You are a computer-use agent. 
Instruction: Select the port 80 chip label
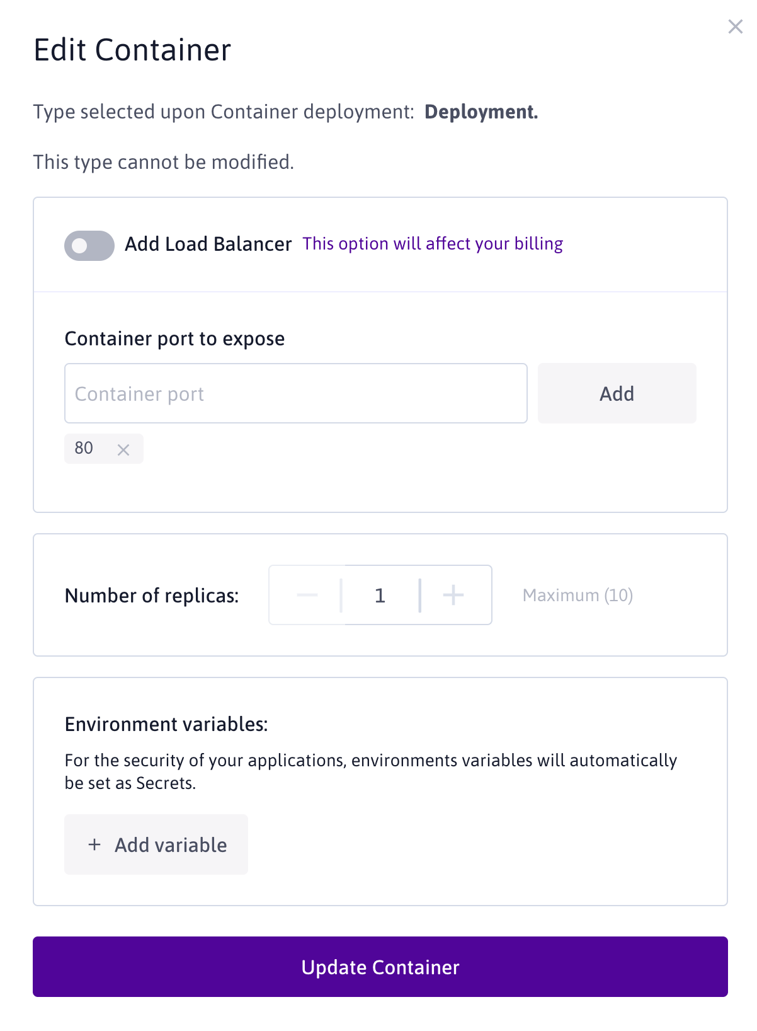pyautogui.click(x=84, y=448)
